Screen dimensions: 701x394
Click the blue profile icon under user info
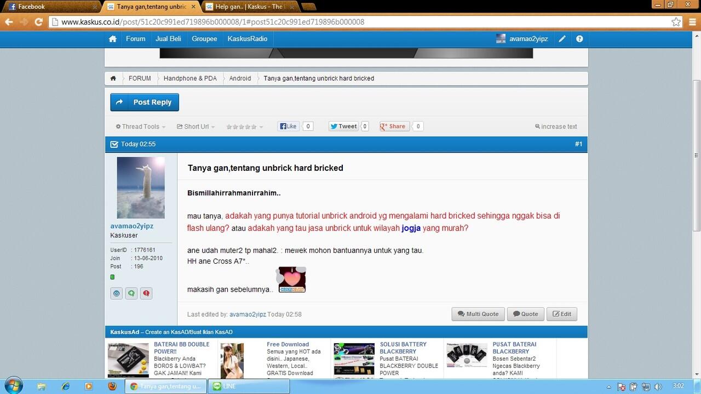[x=116, y=293]
